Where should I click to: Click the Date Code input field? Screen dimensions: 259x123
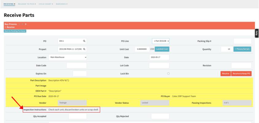point(77,65)
